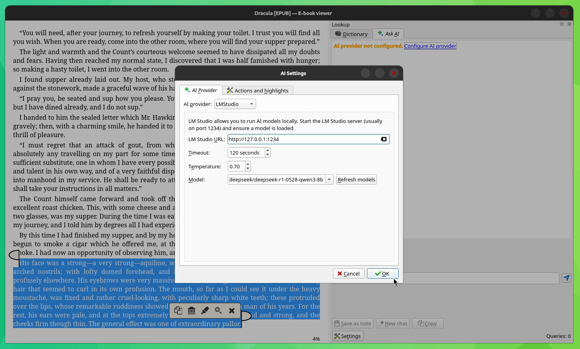Image resolution: width=580 pixels, height=349 pixels.
Task: Look up selection with the dictionary icon
Action: click(x=192, y=311)
